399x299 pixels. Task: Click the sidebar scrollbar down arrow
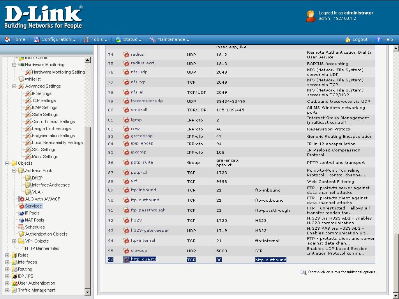(88, 292)
